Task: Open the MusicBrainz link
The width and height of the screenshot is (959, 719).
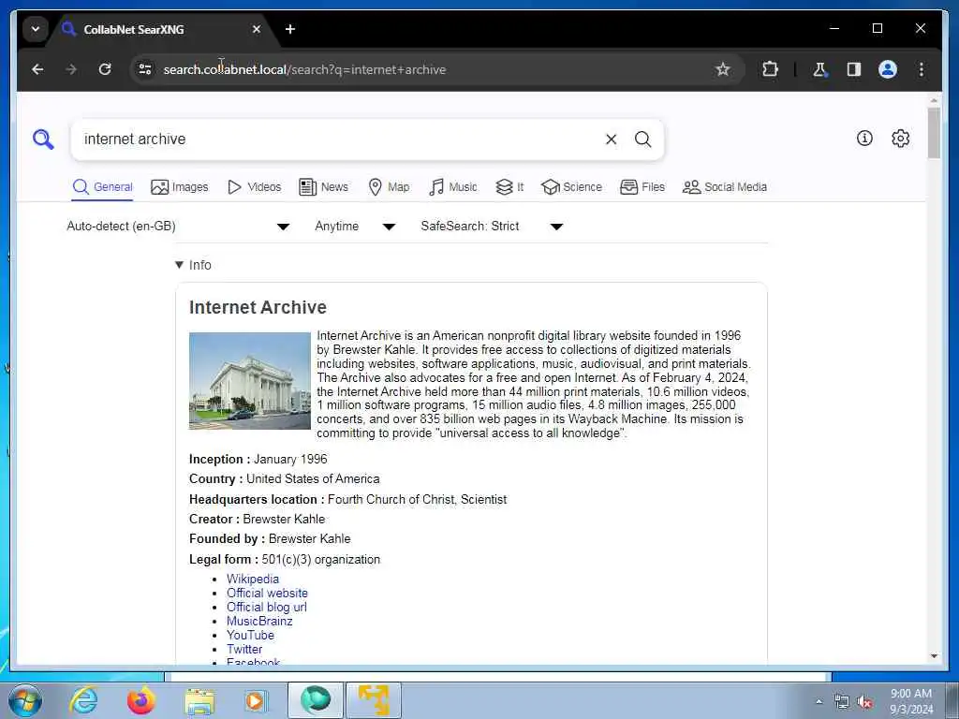Action: pyautogui.click(x=259, y=622)
